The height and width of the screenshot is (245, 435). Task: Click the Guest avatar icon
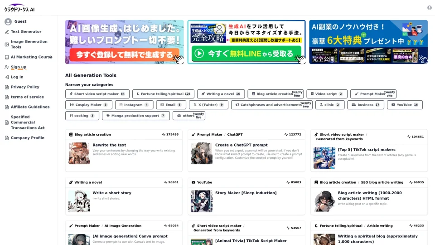click(x=8, y=21)
